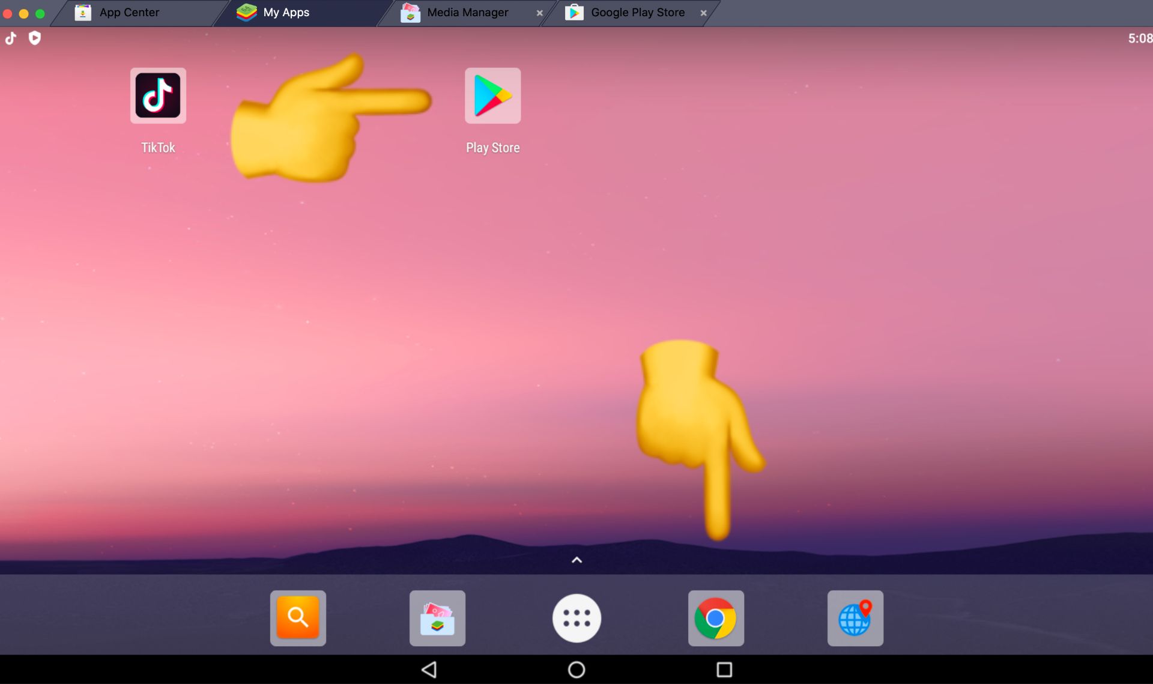Launch Chrome browser from dock
Screen dimensions: 1153x684
pos(716,618)
